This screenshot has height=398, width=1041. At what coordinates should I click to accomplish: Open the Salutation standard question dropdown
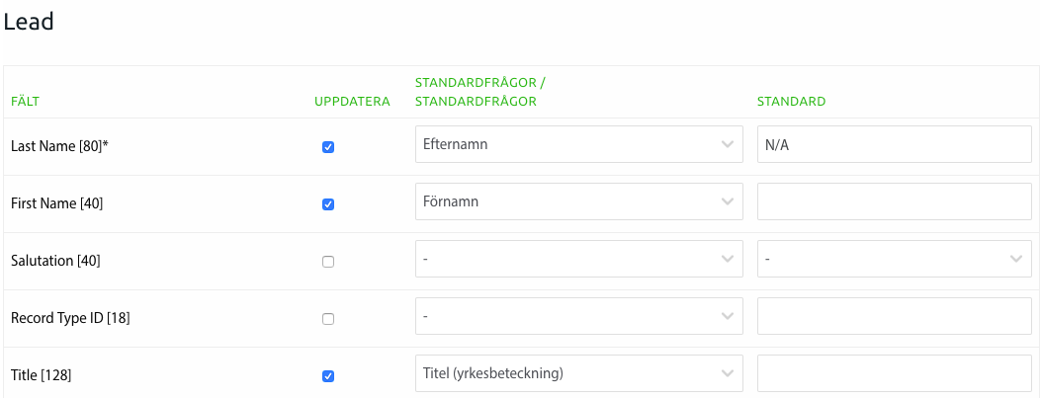pos(578,259)
